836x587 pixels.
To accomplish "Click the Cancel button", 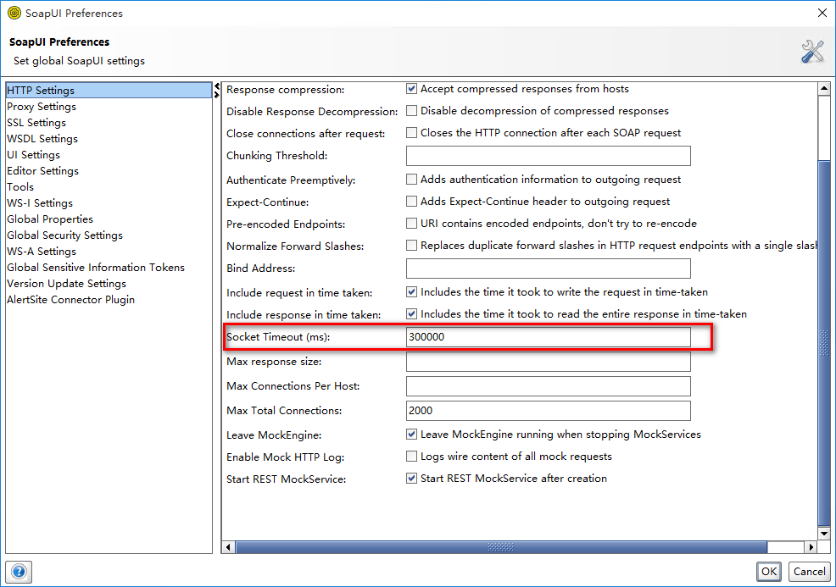I will 809,572.
